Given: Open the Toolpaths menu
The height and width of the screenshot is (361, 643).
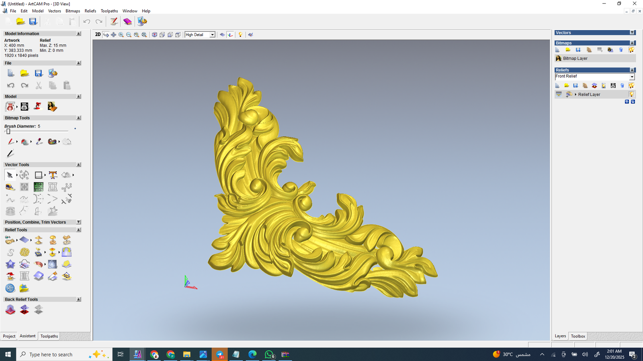Looking at the screenshot, I should click(109, 11).
